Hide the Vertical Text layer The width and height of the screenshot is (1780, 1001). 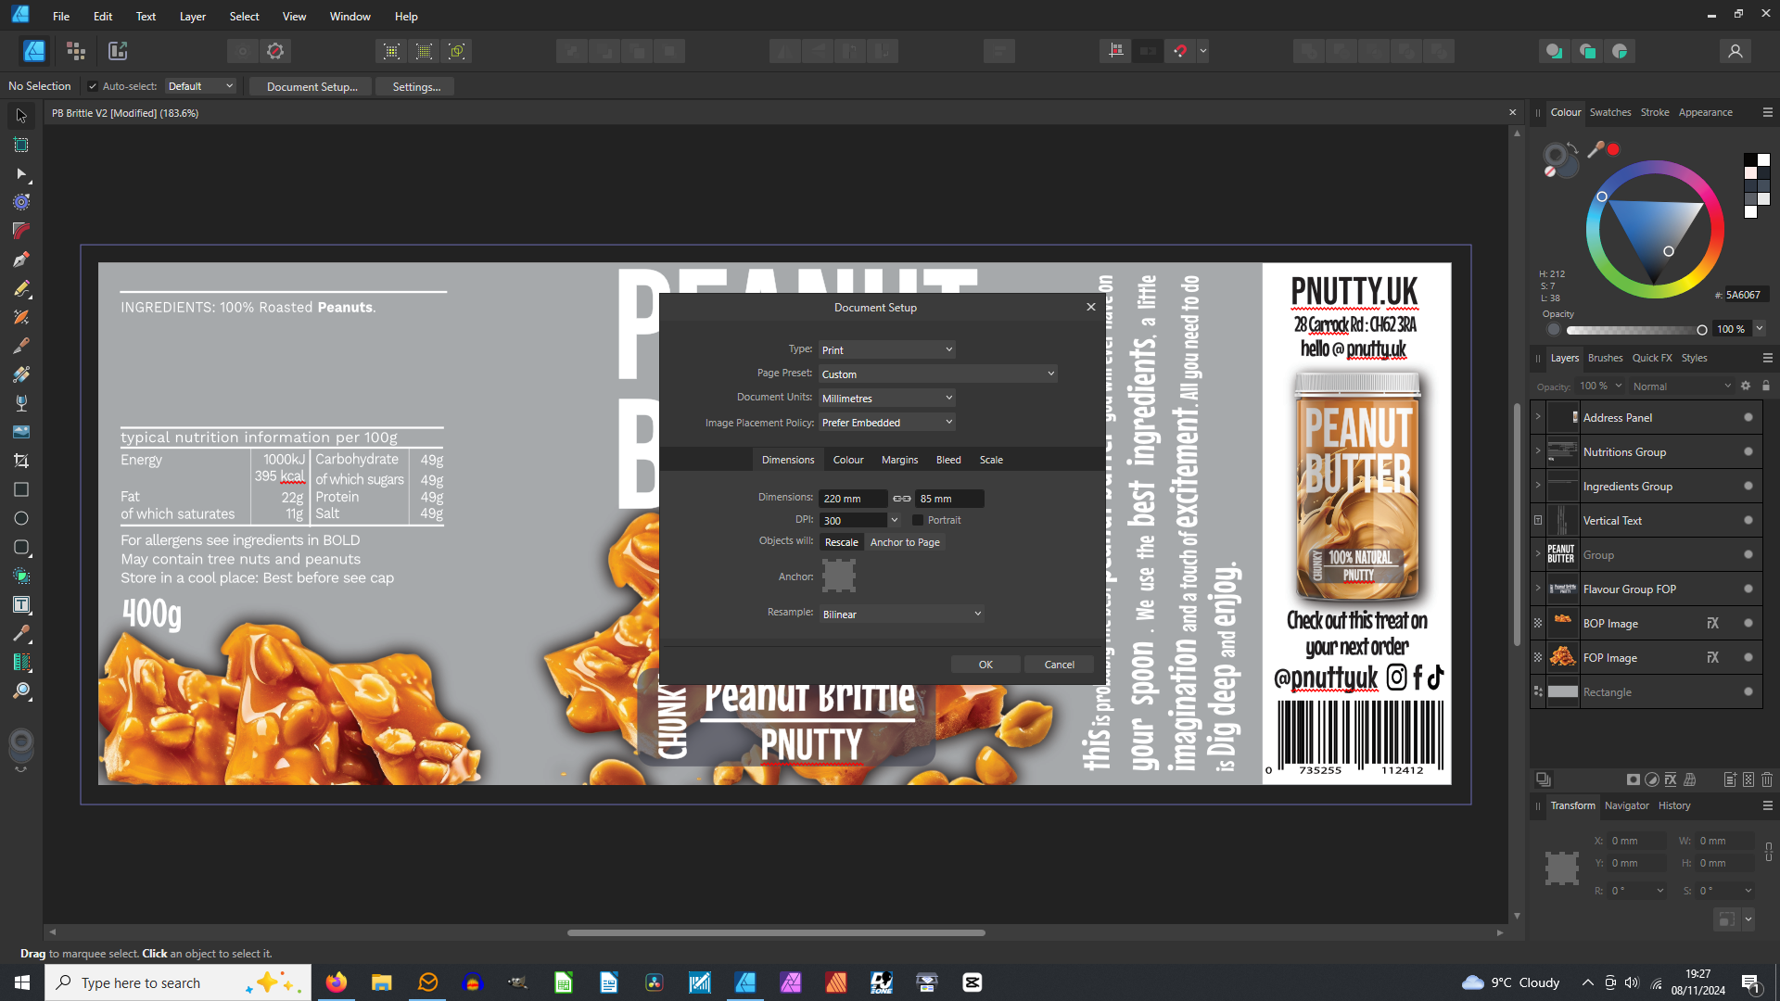pos(1748,521)
